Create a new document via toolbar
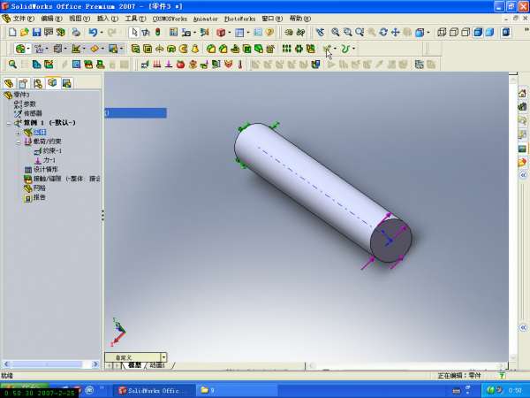The width and height of the screenshot is (530, 398). click(12, 32)
